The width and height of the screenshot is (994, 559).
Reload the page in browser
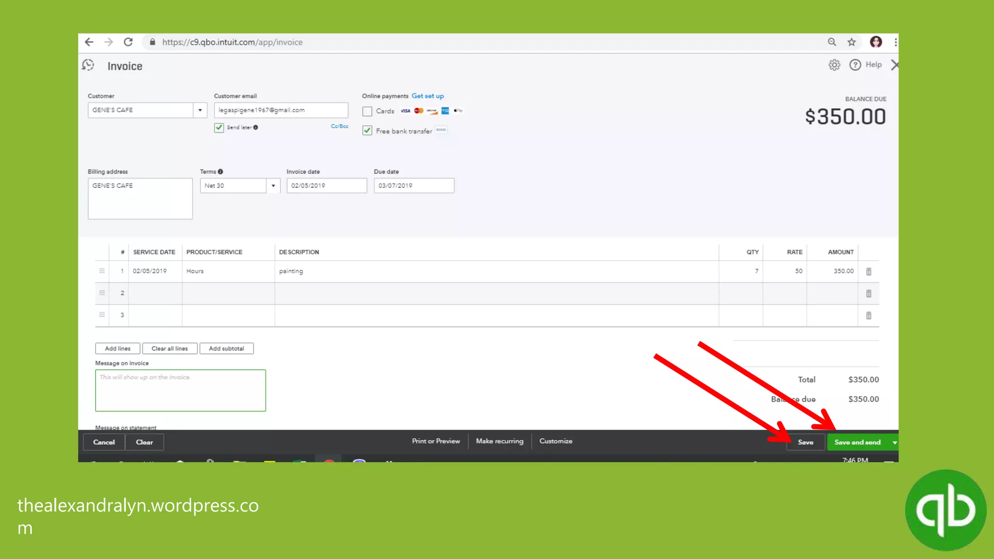[x=128, y=42]
